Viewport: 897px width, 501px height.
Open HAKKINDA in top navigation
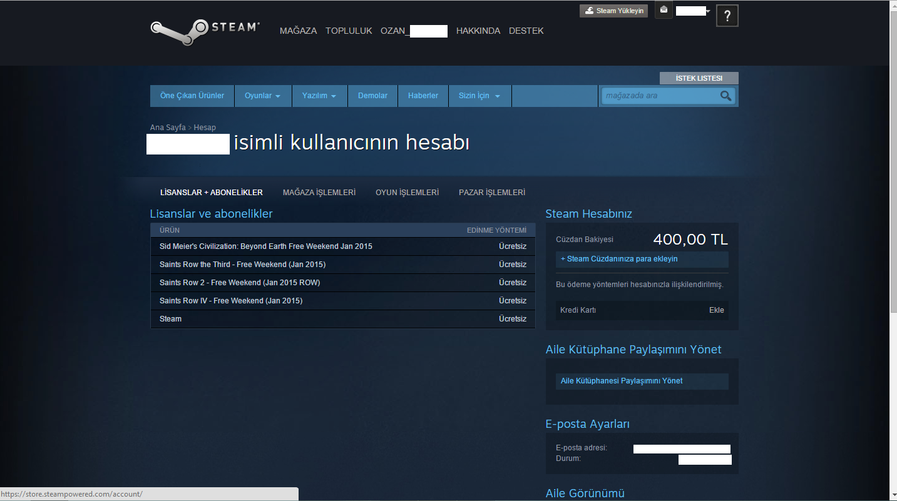478,31
